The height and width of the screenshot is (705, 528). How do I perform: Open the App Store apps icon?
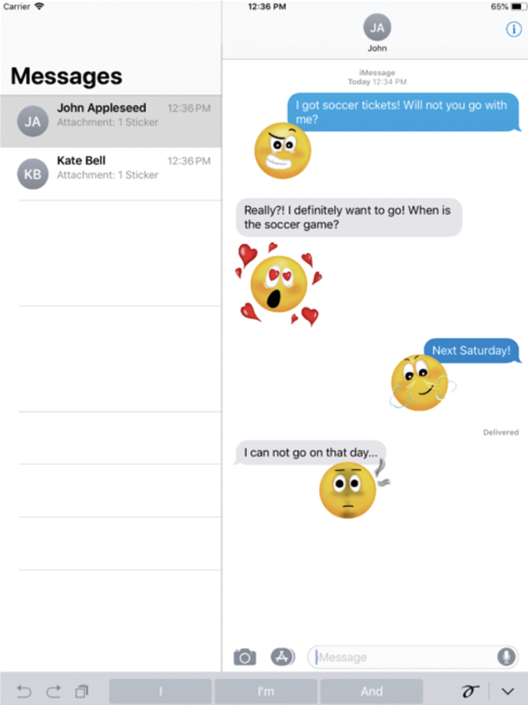click(x=283, y=657)
